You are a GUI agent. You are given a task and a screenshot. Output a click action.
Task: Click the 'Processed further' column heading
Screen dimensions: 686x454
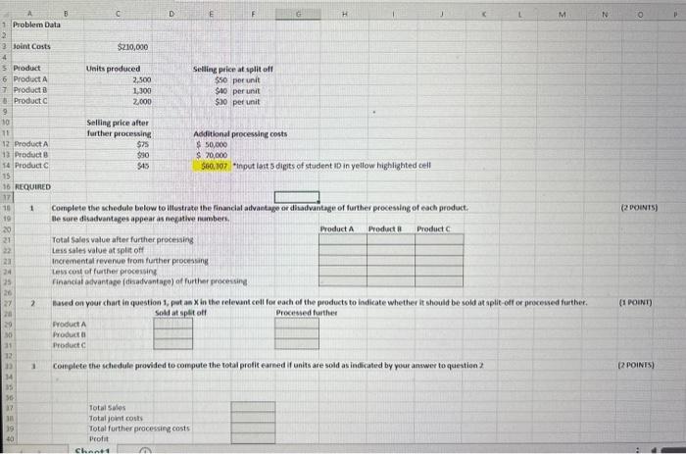point(306,313)
